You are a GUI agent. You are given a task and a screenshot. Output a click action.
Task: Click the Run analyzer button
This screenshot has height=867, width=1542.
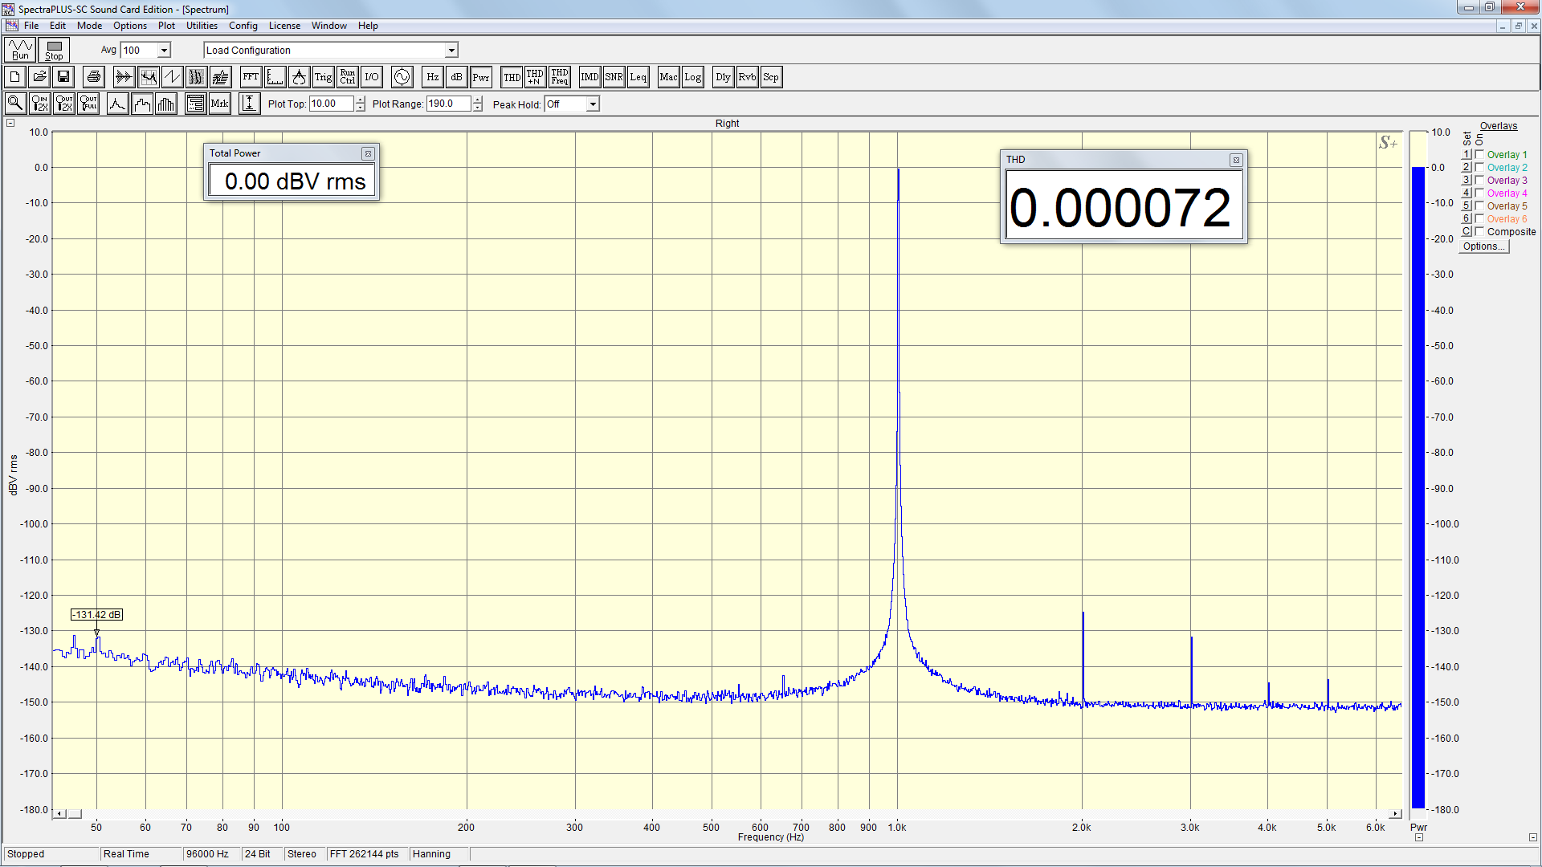(x=20, y=50)
